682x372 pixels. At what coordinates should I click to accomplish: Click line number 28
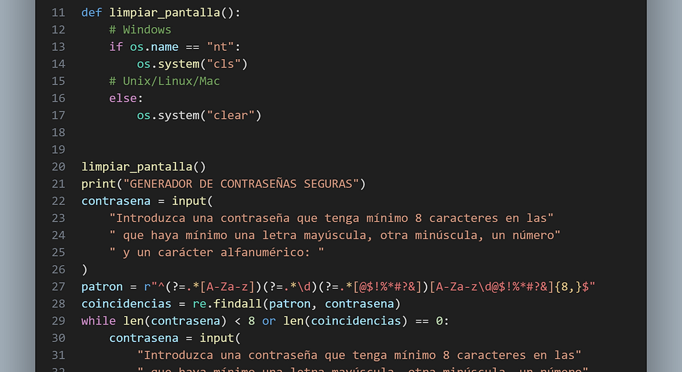coord(59,304)
